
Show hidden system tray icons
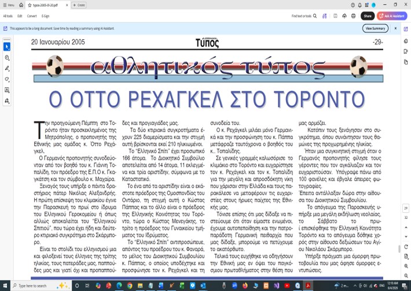(x=355, y=285)
